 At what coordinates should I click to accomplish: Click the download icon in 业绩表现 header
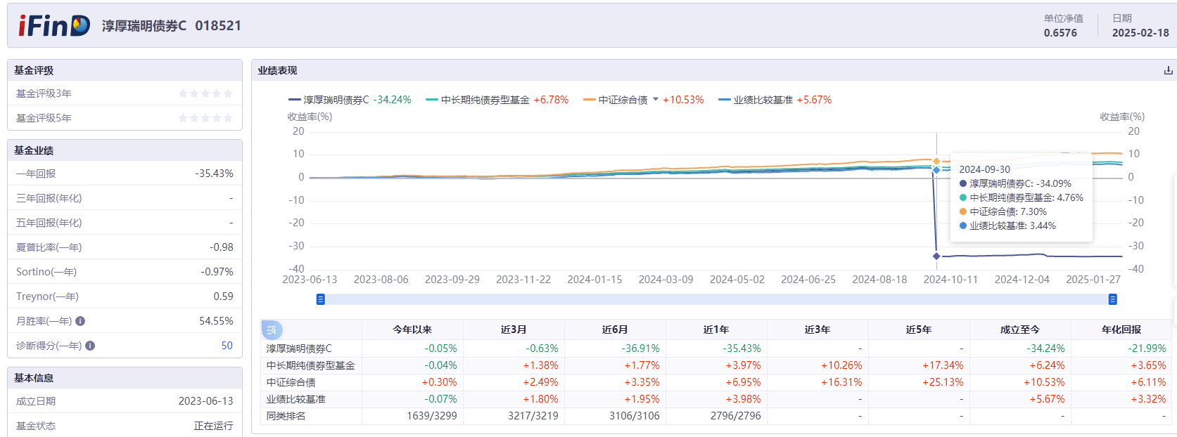tap(1168, 70)
